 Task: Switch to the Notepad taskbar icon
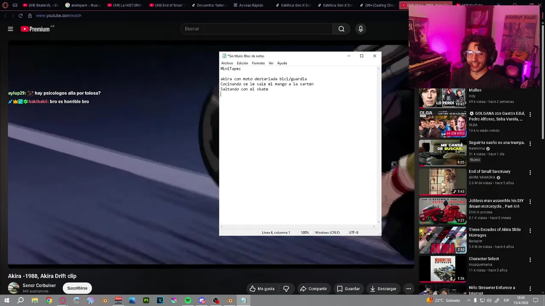[x=244, y=300]
